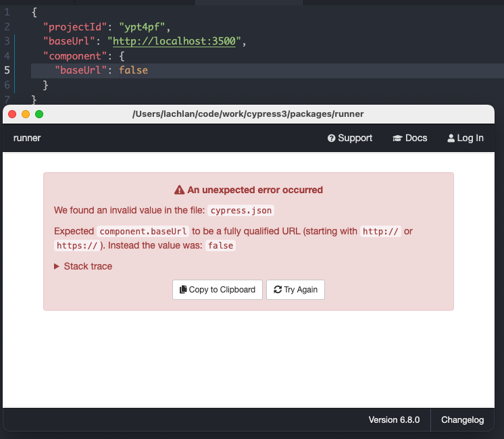
Task: Click the red close window button
Action: coord(12,114)
